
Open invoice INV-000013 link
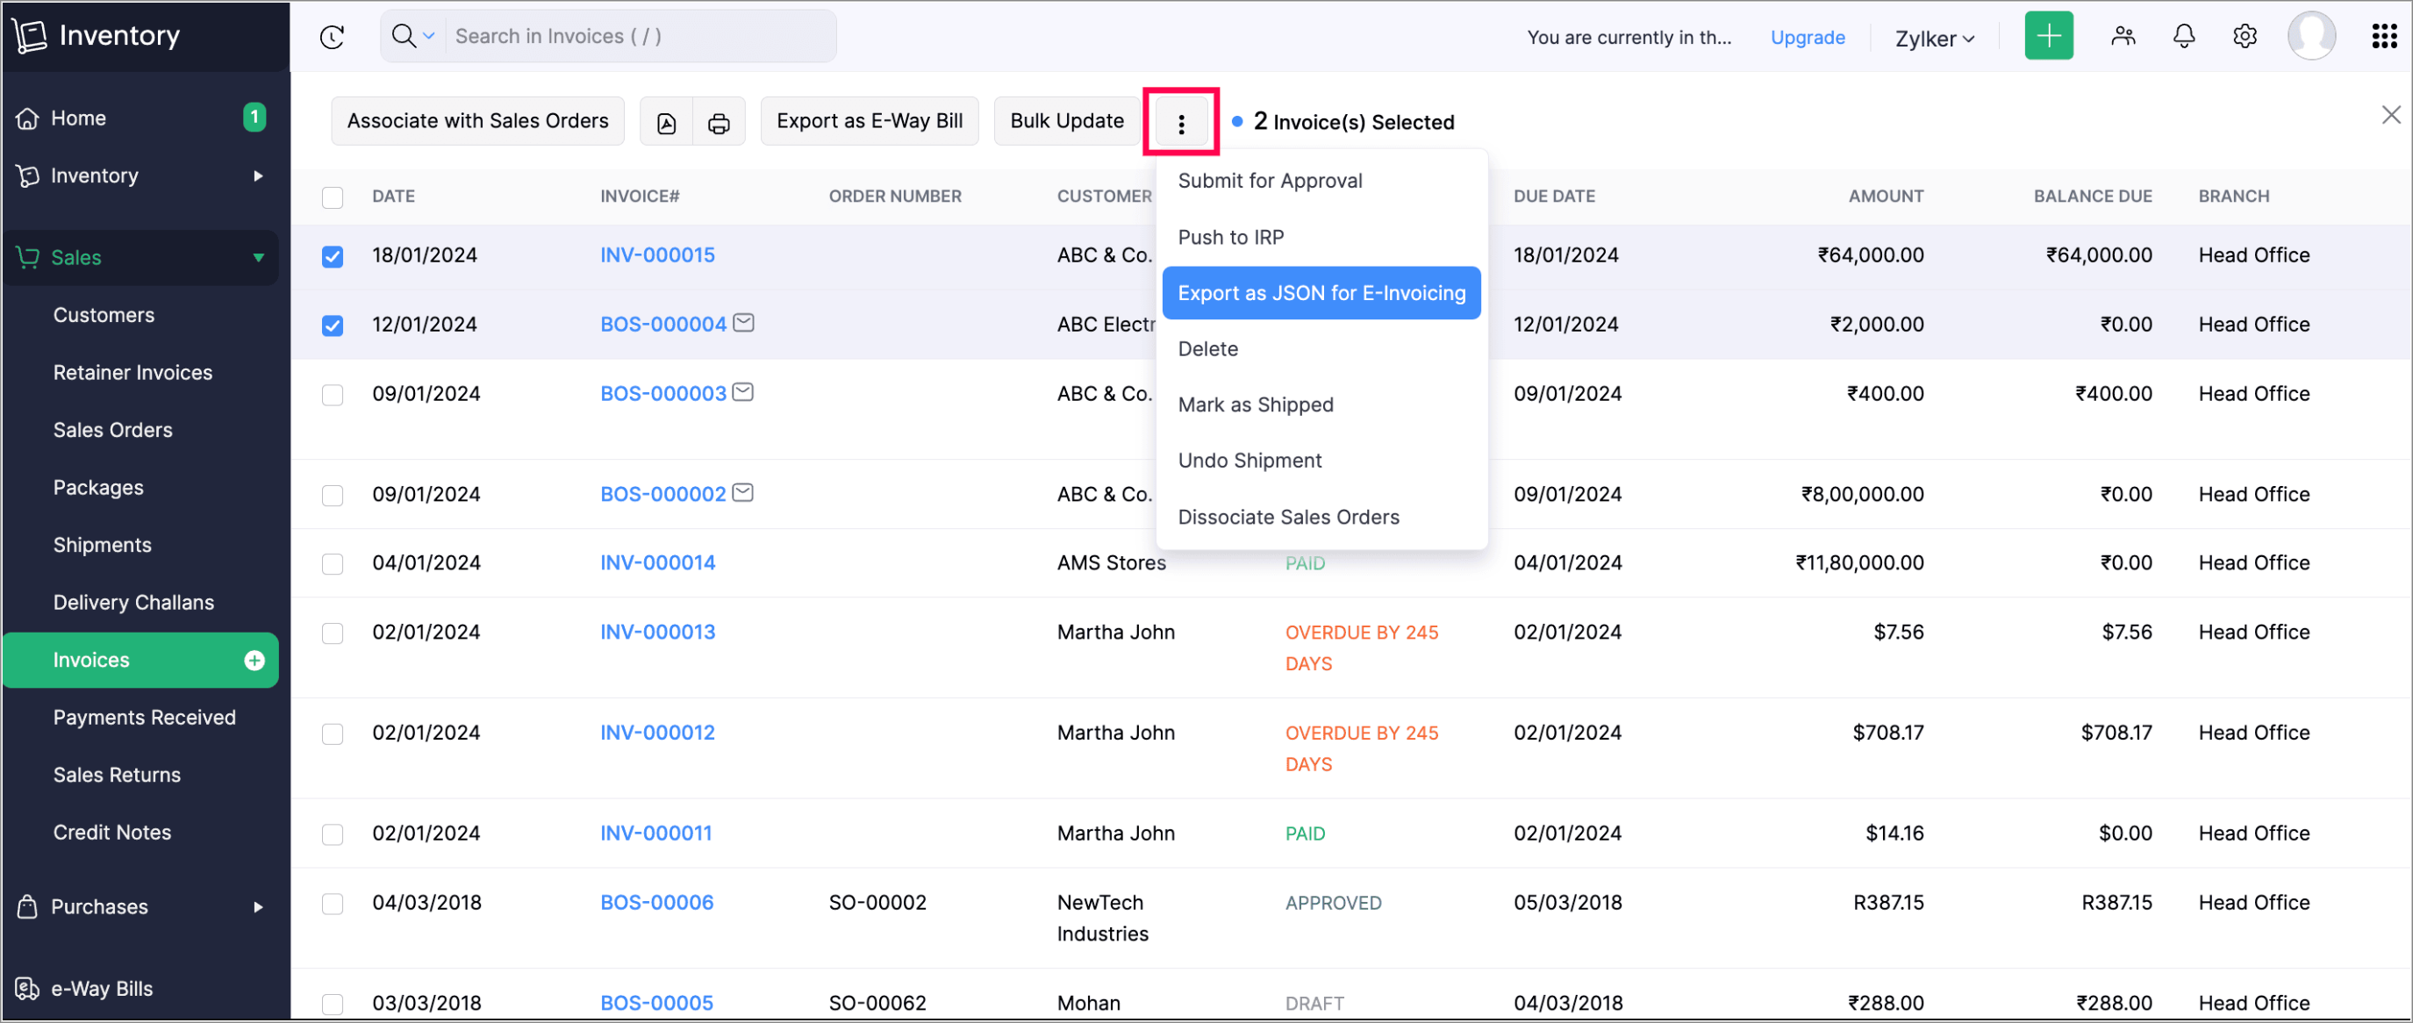pyautogui.click(x=657, y=632)
